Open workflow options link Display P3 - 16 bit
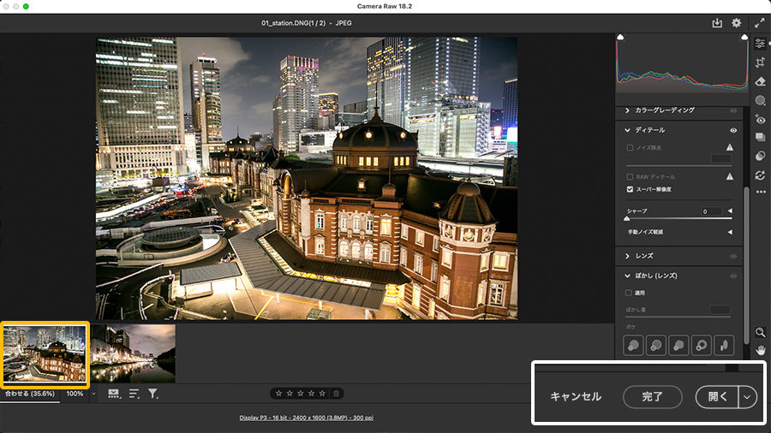The width and height of the screenshot is (771, 433). point(307,418)
